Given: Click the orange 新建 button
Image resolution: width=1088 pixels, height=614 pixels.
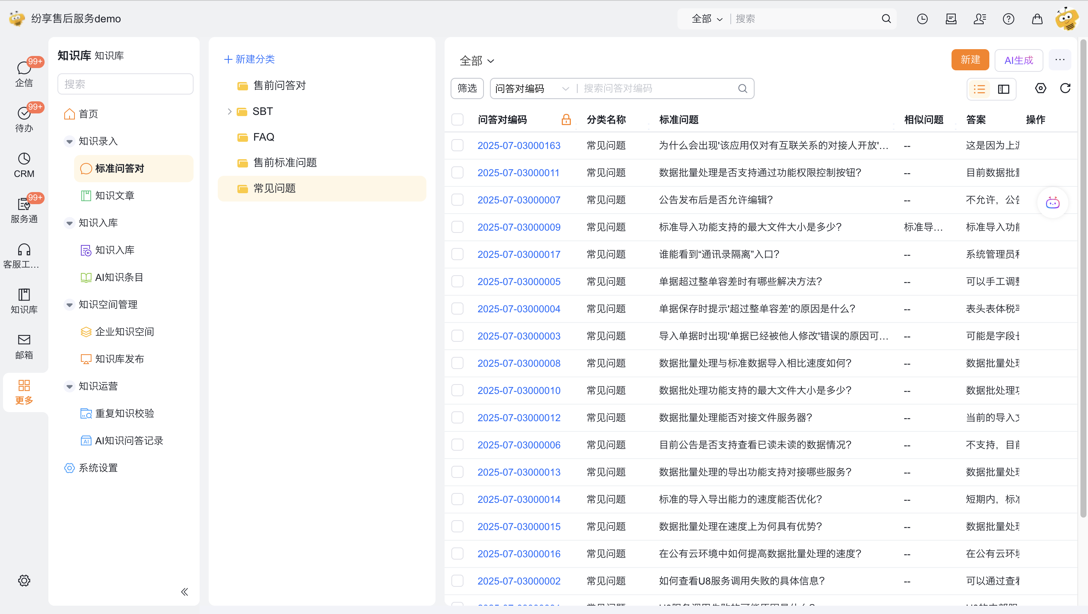Looking at the screenshot, I should click(x=970, y=60).
